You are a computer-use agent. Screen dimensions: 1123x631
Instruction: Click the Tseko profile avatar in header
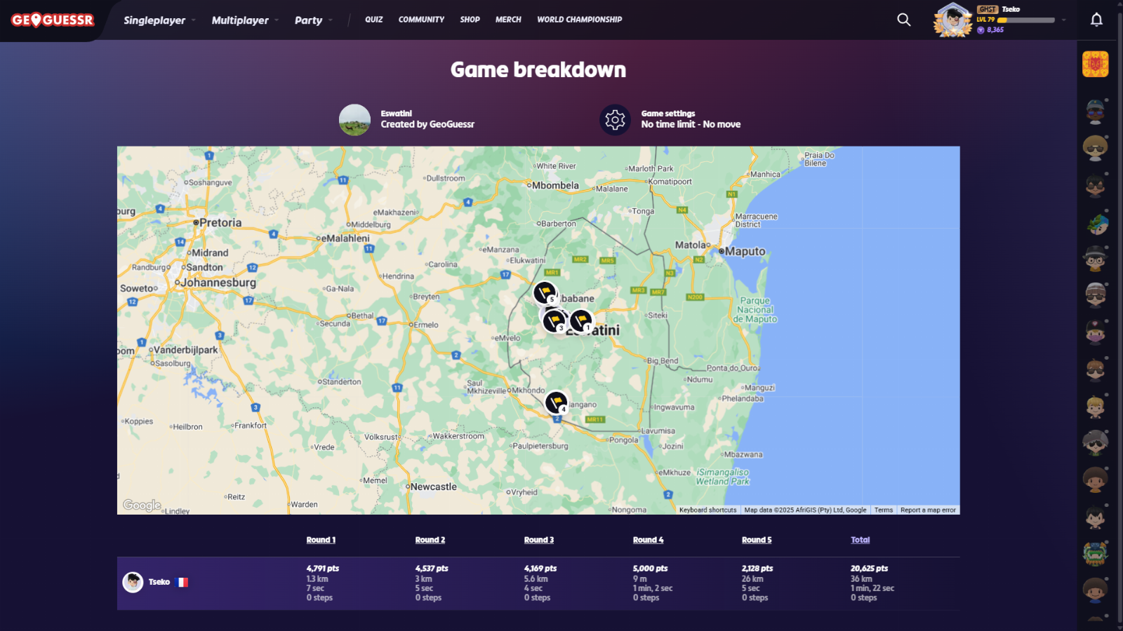[952, 20]
